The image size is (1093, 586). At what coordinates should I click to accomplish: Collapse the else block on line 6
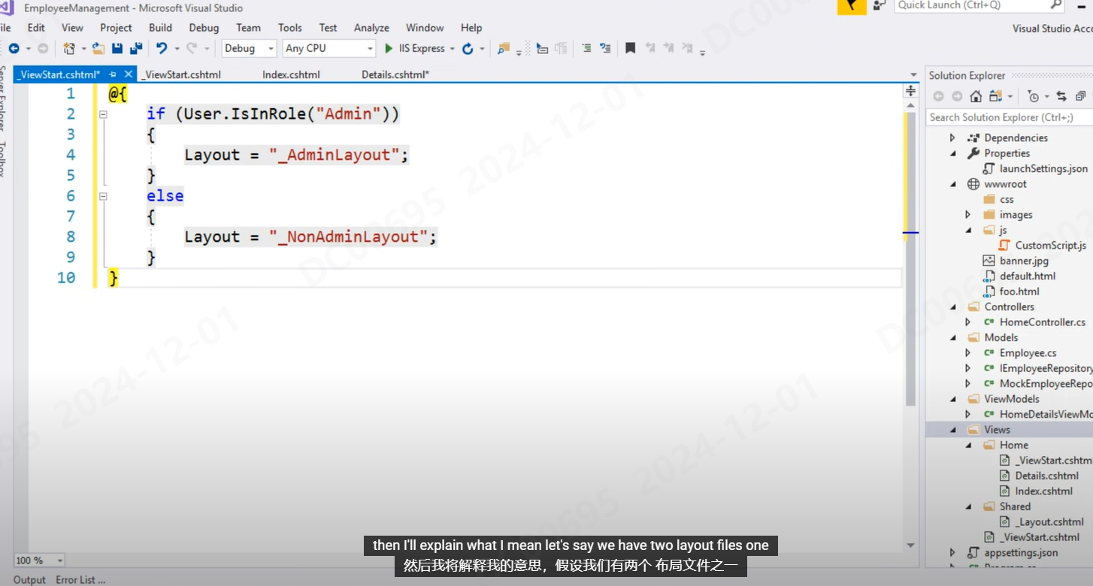click(x=103, y=196)
